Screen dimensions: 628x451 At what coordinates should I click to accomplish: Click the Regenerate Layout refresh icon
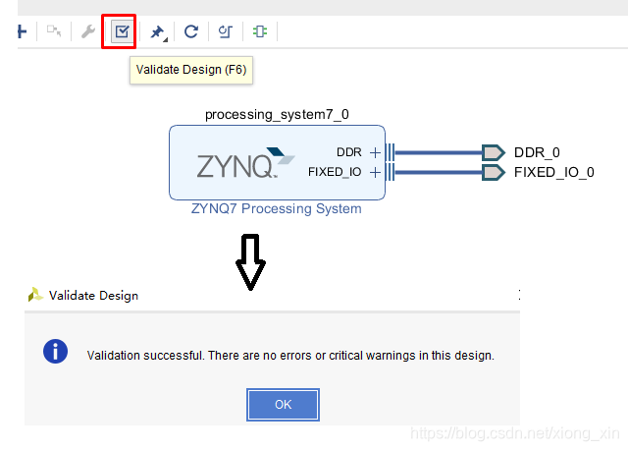click(x=191, y=31)
